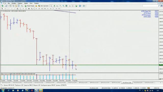Switch to EURCADcent,Daily chart tab
This screenshot has width=163, height=92.
tap(39, 83)
